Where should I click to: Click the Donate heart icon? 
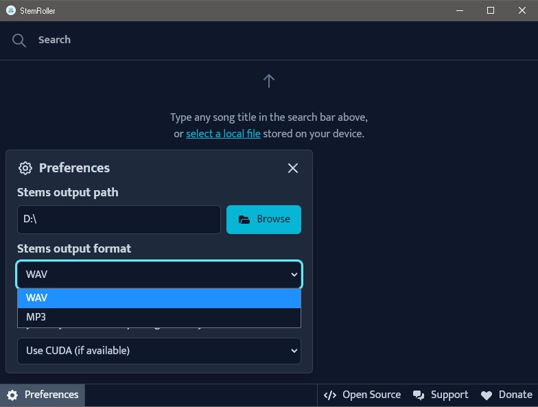pos(486,395)
